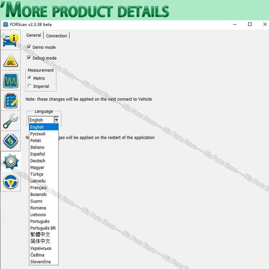The height and width of the screenshot is (269, 269).
Task: Select Deutsch in the language list
Action: (44, 161)
